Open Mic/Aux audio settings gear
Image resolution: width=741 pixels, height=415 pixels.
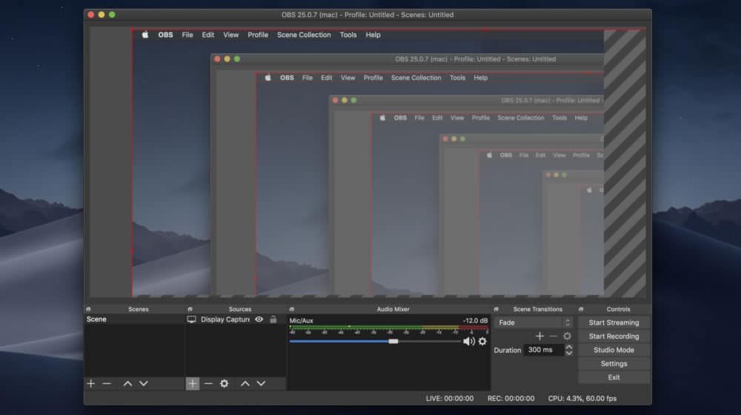482,342
